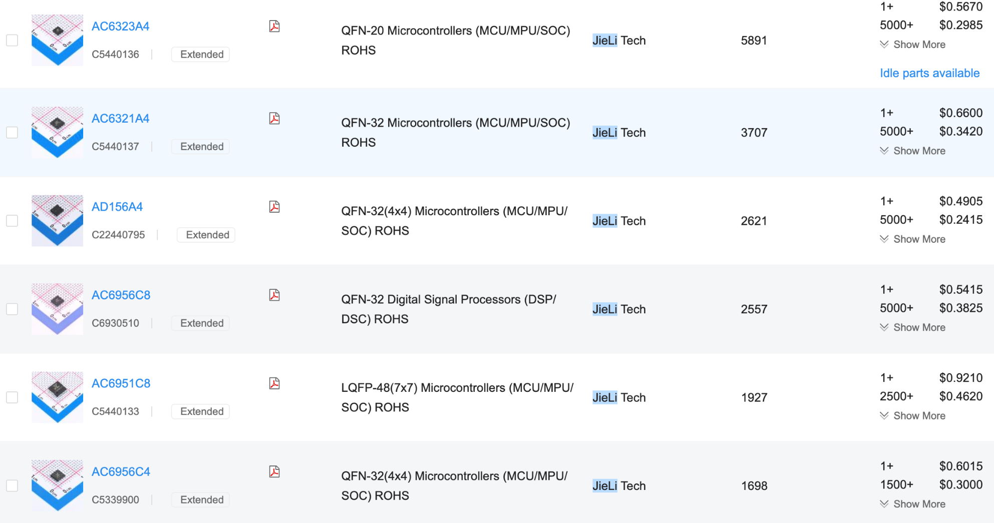The width and height of the screenshot is (994, 523).
Task: Click the AC6956C8 product thumbnail image
Action: tap(57, 309)
